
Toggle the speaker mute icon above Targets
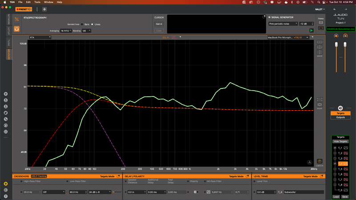point(340,108)
